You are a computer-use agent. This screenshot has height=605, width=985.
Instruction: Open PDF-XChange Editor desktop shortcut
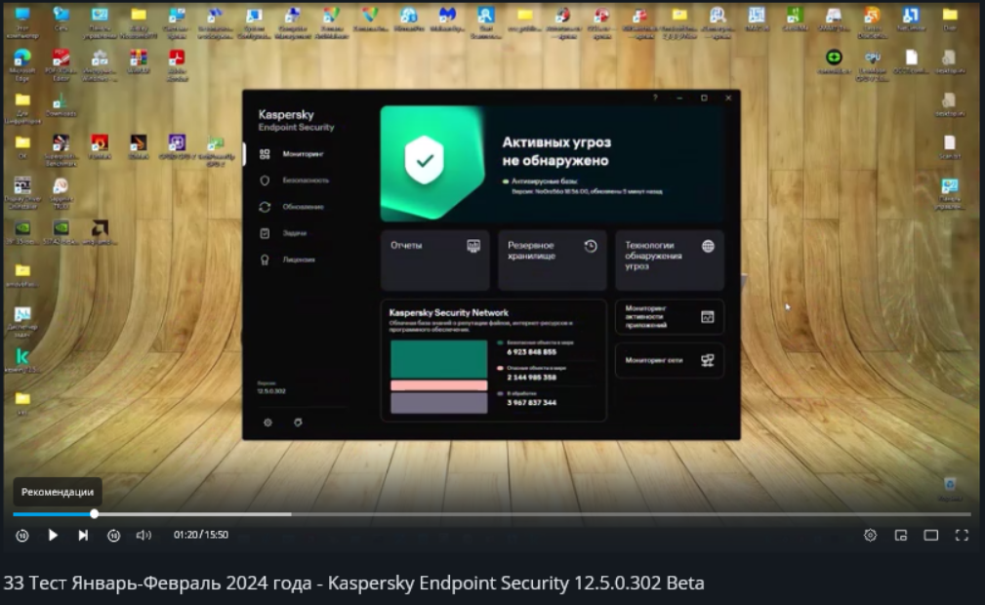(61, 65)
